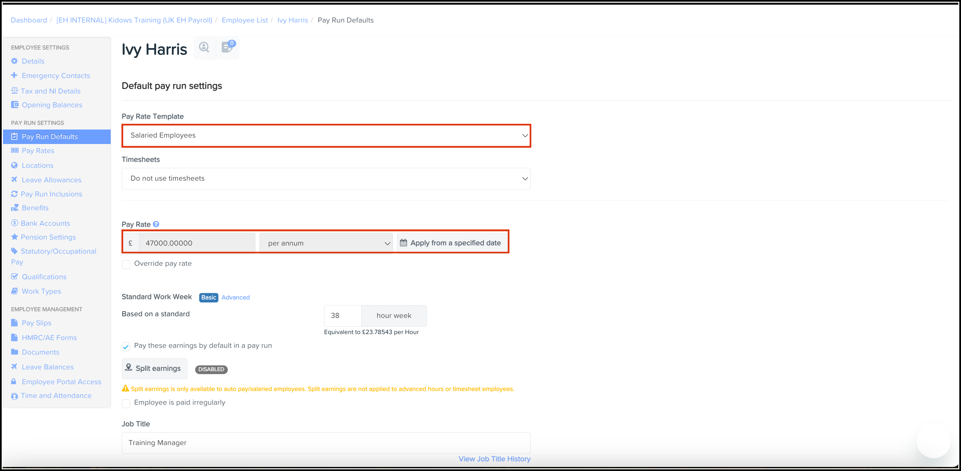Open the View Job Title History link
The width and height of the screenshot is (961, 471).
494,459
